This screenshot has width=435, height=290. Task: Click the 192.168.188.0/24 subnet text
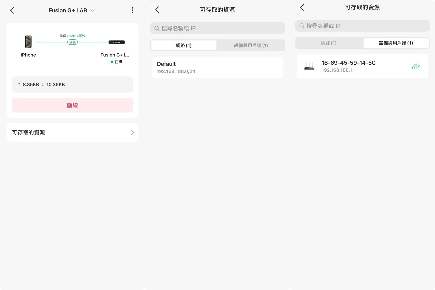(176, 71)
